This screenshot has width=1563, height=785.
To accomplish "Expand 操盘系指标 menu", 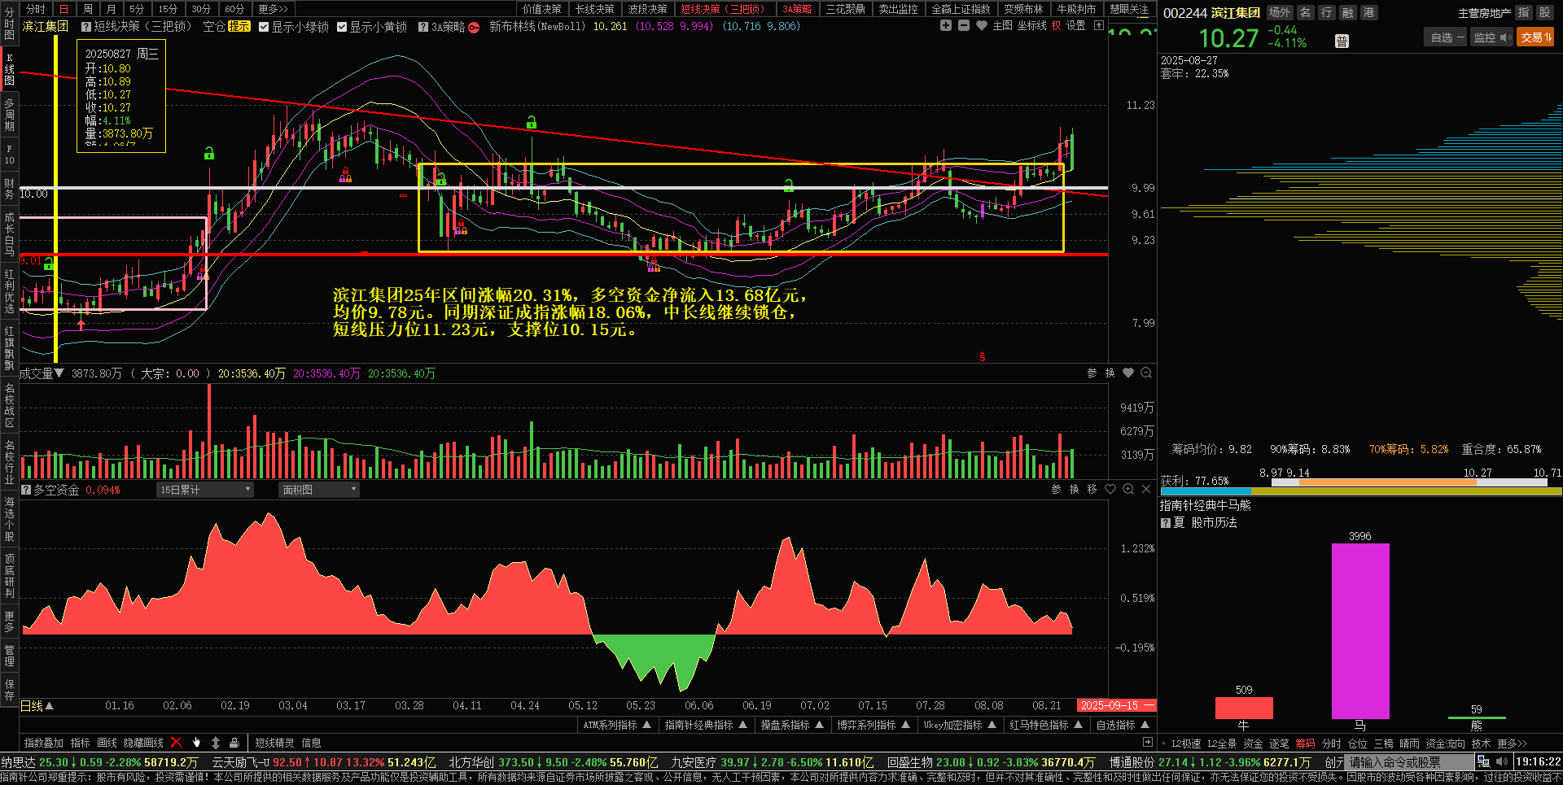I will point(792,725).
